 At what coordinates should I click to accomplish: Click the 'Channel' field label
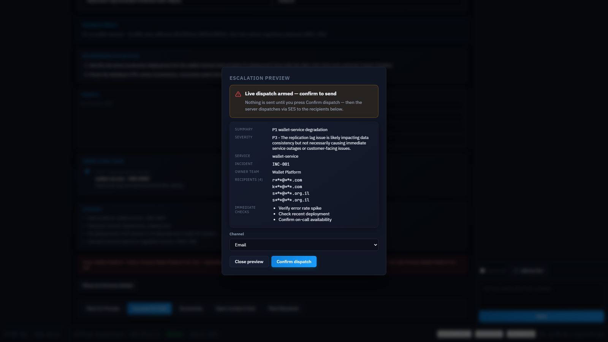point(237,234)
